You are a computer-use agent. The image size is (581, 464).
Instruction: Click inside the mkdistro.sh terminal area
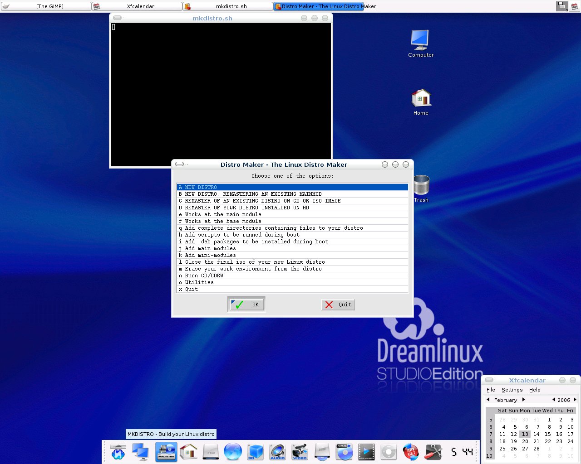(x=221, y=95)
